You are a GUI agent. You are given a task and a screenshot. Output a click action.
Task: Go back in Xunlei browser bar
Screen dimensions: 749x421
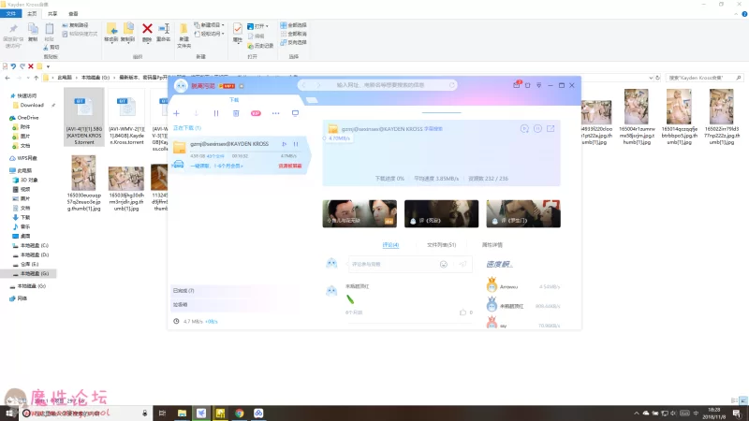click(x=303, y=85)
